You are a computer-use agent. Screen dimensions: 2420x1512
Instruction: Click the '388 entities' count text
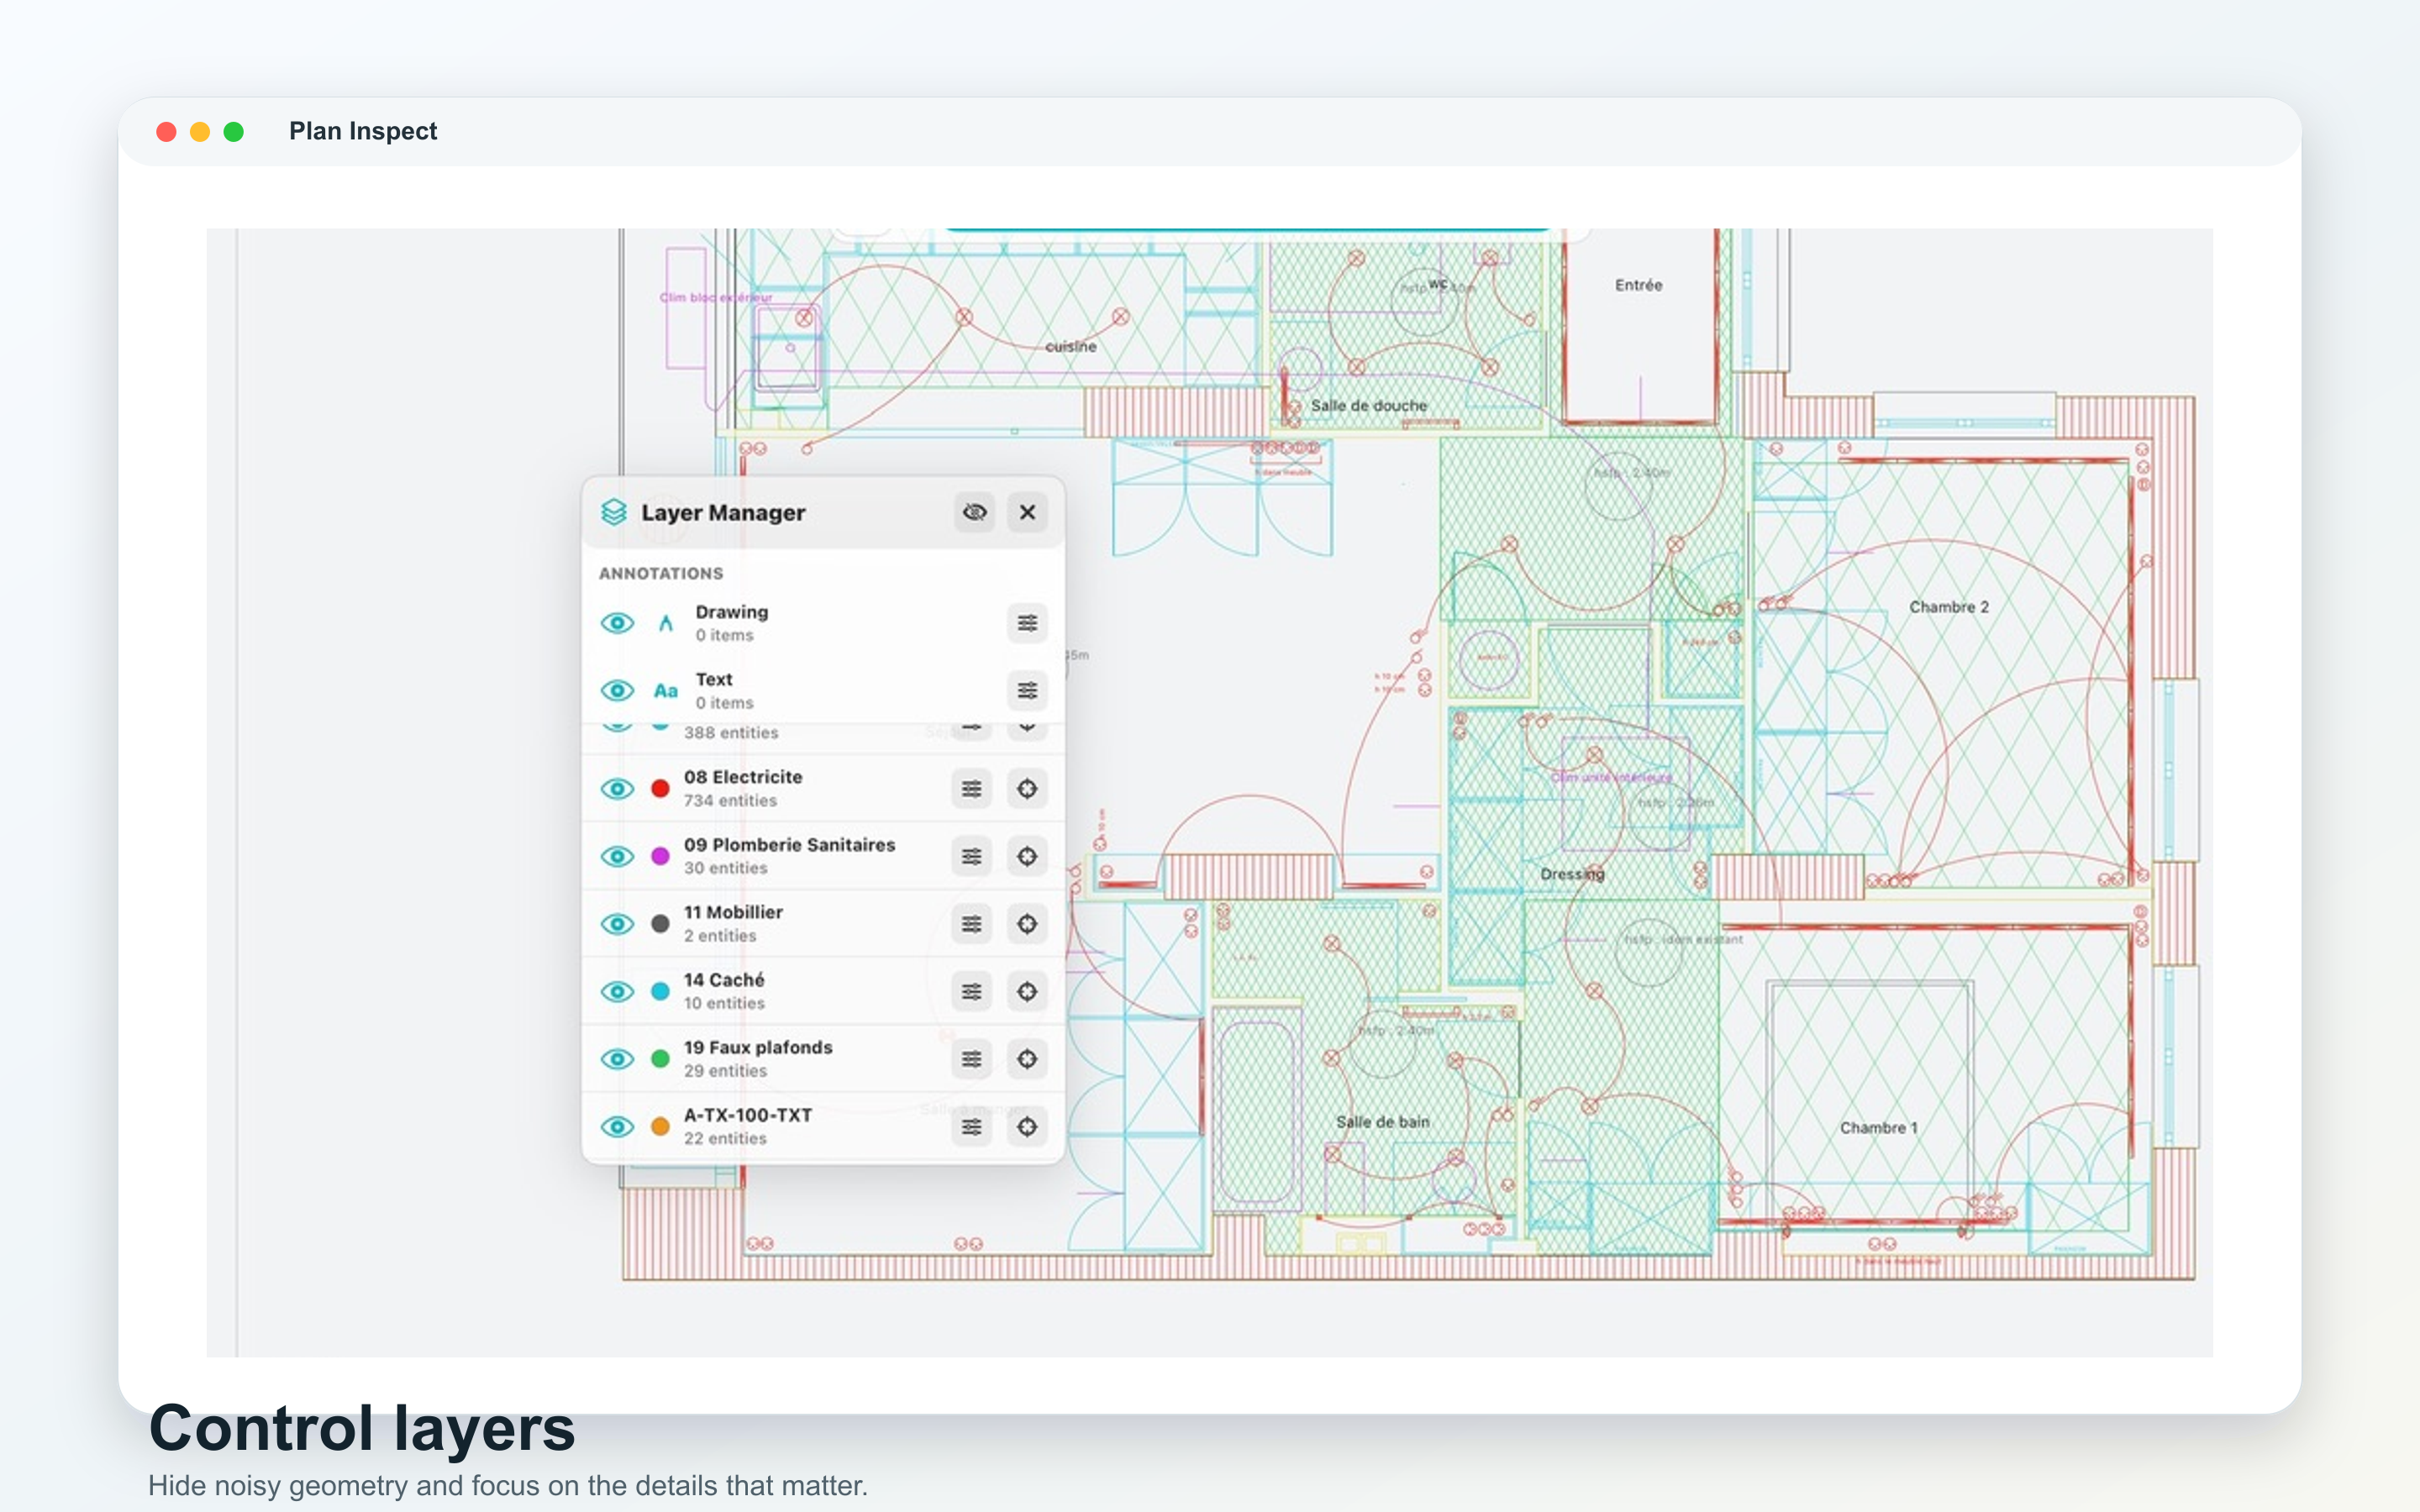point(731,733)
